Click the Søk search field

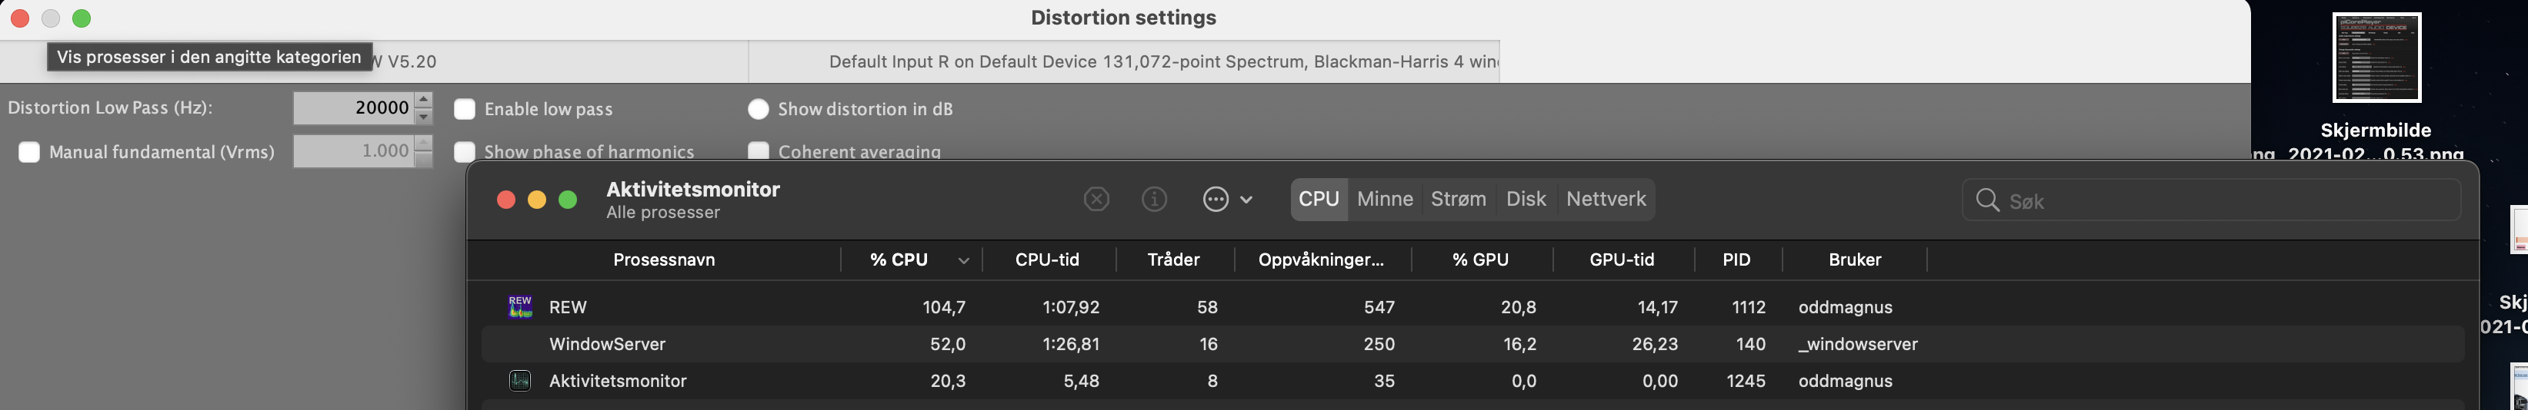2211,200
